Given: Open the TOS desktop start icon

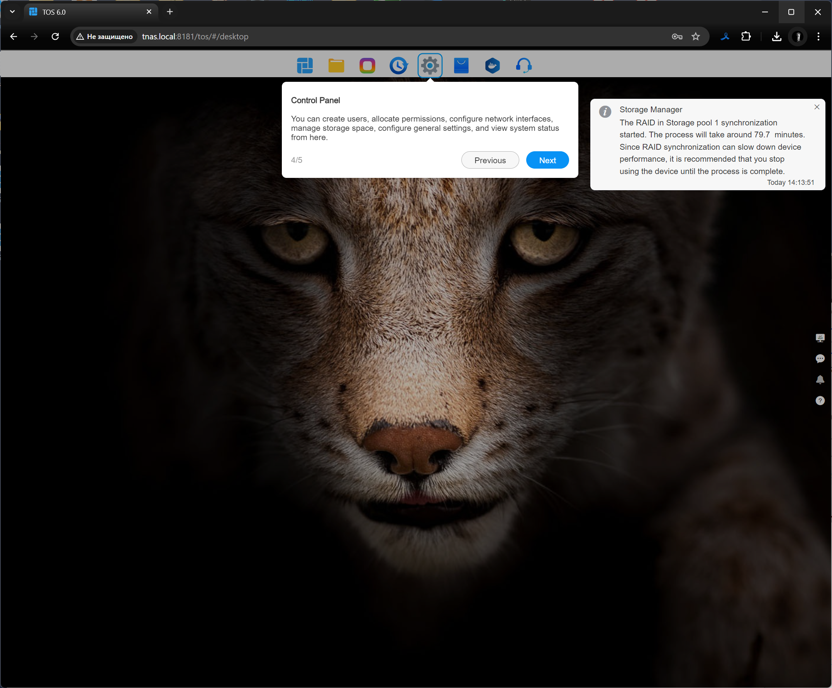Looking at the screenshot, I should tap(305, 65).
